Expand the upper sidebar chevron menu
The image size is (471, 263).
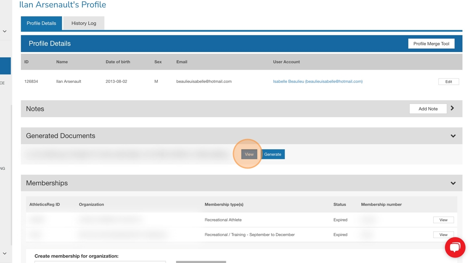click(x=5, y=31)
